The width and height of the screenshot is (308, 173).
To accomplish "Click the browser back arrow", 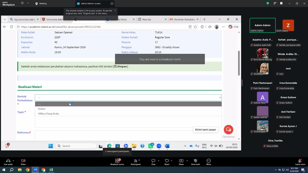I will click(x=5, y=27).
